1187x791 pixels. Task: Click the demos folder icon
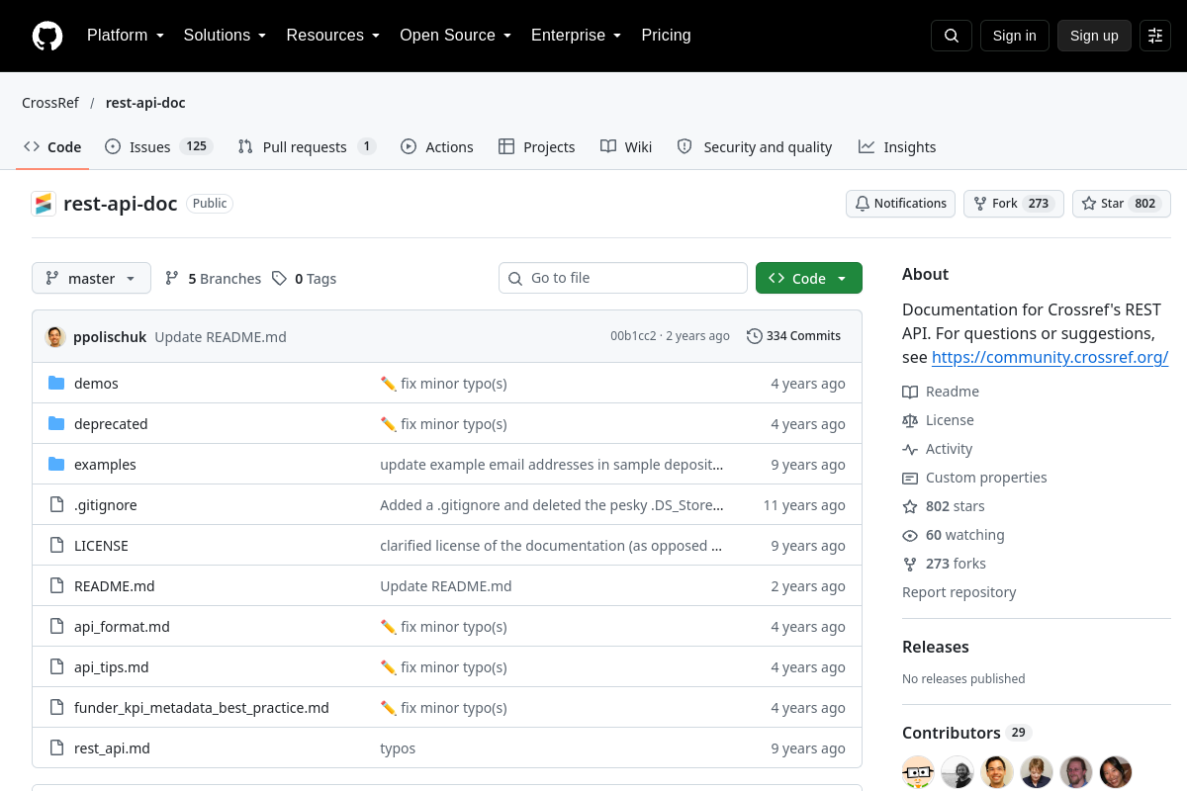point(56,383)
